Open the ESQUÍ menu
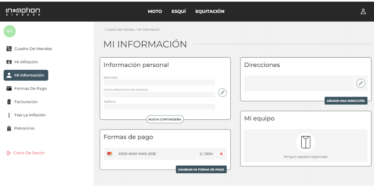Image resolution: width=374 pixels, height=187 pixels. pos(178,12)
